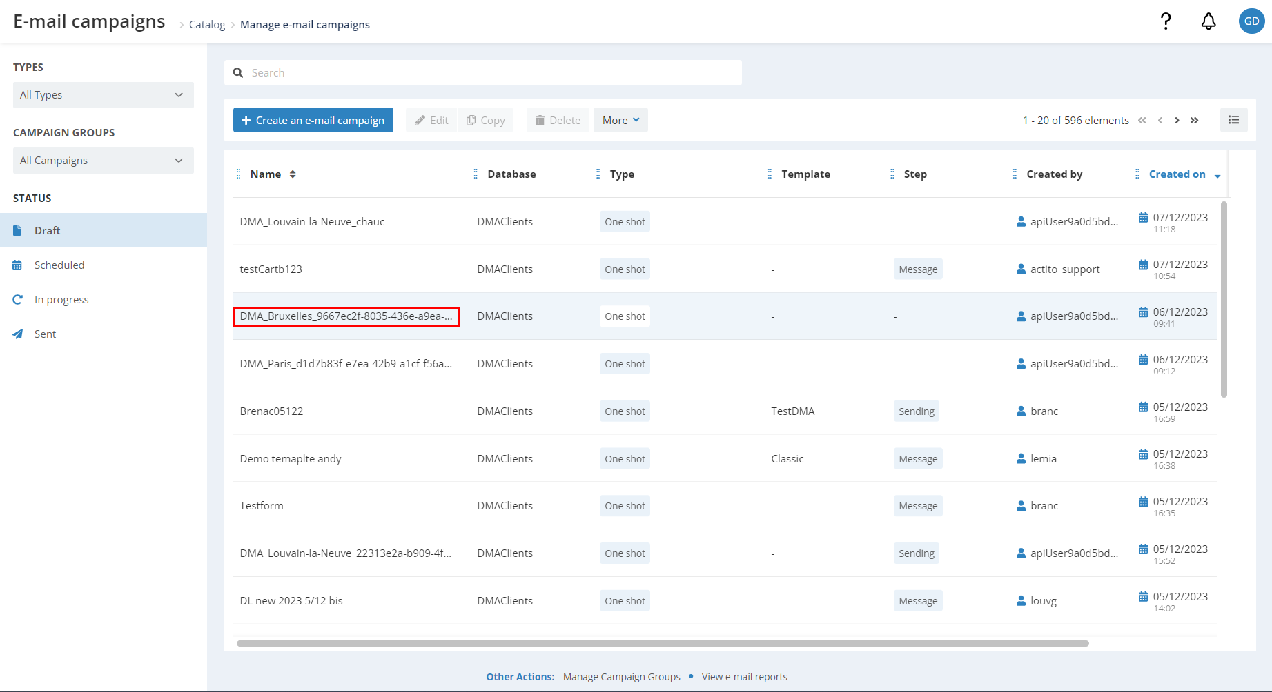Sort by the Template column header
Screen dimensions: 1272x692
[x=805, y=174]
